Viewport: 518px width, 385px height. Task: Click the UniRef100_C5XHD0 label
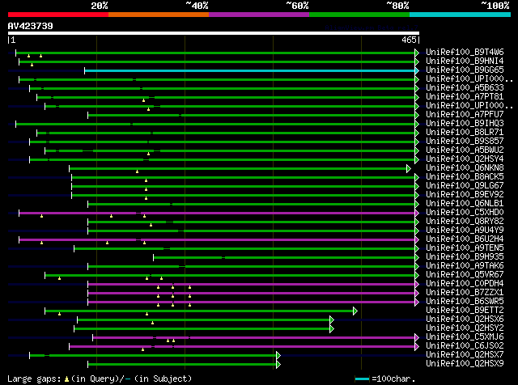pyautogui.click(x=465, y=212)
